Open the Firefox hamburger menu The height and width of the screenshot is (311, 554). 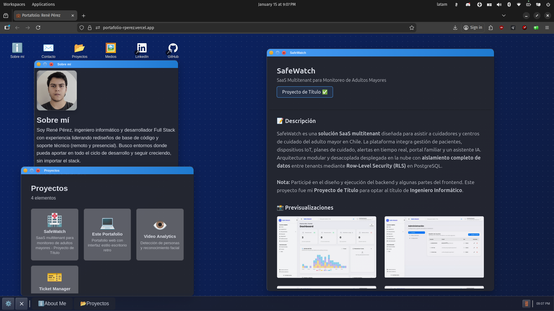547,28
